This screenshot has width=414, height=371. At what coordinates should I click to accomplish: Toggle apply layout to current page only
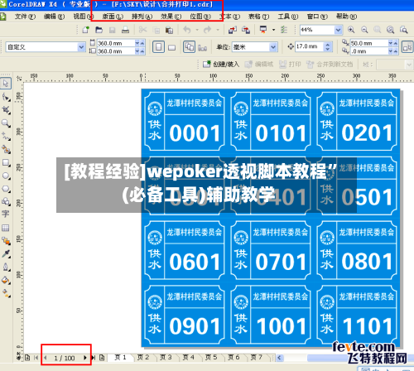(x=203, y=47)
